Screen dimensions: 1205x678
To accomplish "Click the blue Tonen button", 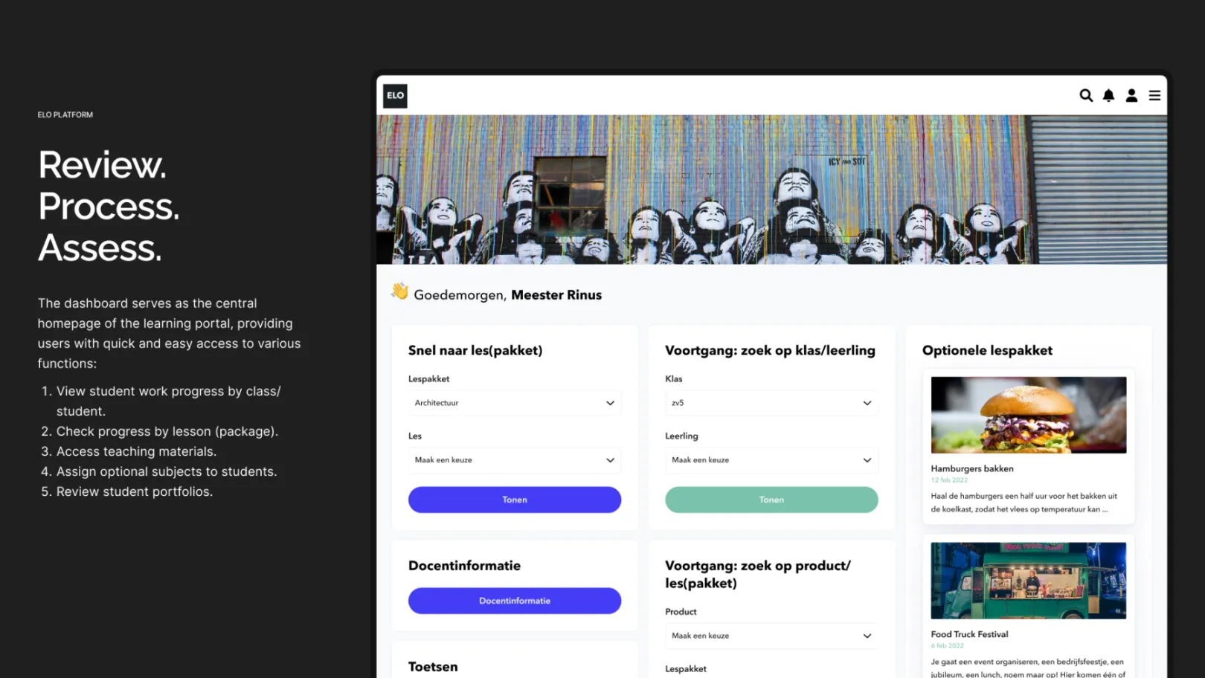I will [515, 500].
